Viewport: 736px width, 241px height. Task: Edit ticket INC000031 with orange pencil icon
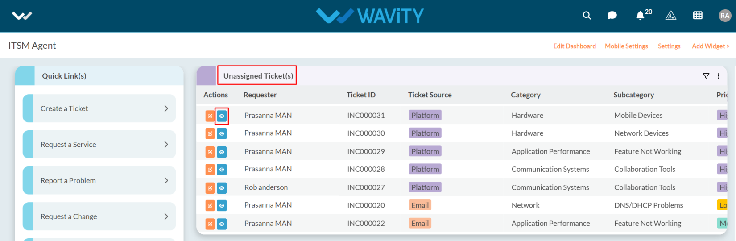point(210,116)
